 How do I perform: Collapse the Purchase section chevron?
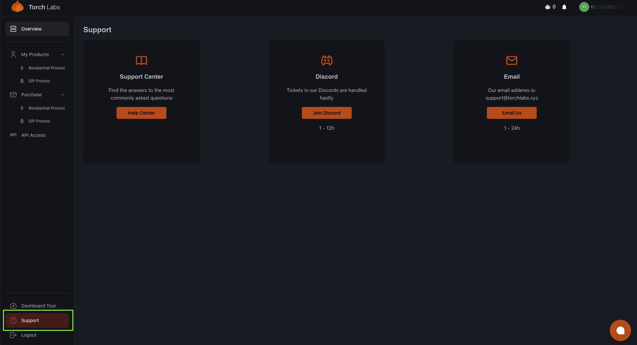(x=63, y=95)
